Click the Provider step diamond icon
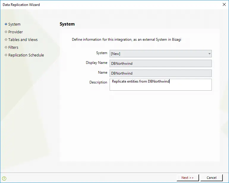 tap(6, 32)
